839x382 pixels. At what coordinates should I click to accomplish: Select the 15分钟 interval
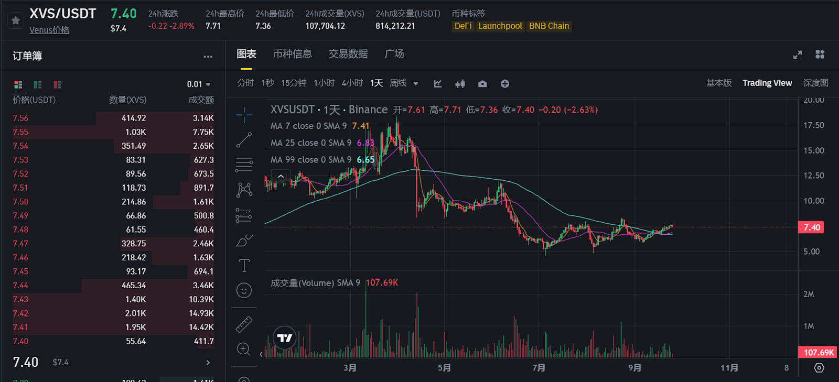point(294,83)
